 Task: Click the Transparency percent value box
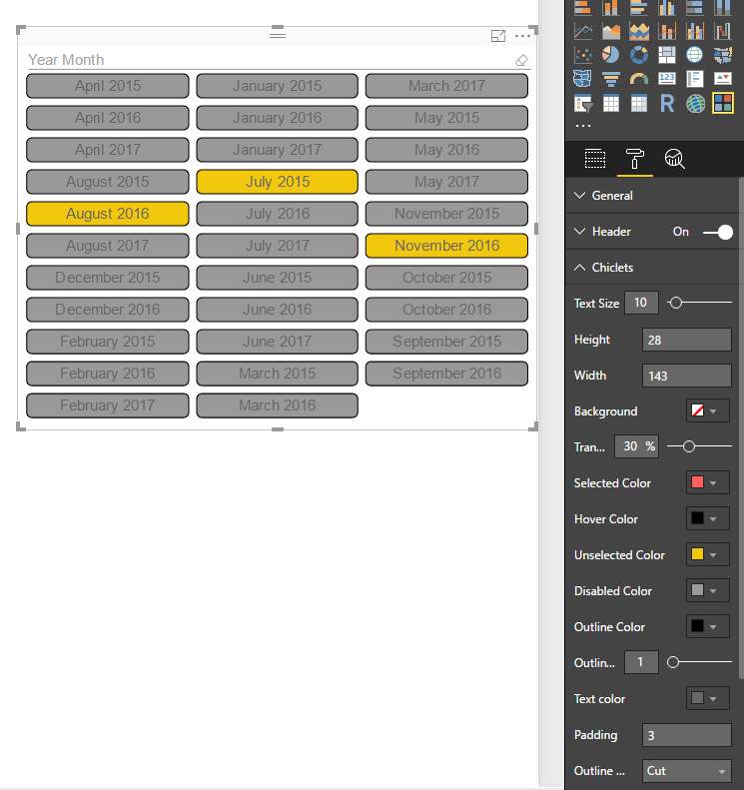tap(636, 446)
